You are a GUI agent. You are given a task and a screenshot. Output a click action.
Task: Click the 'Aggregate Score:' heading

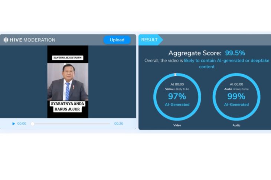195,53
